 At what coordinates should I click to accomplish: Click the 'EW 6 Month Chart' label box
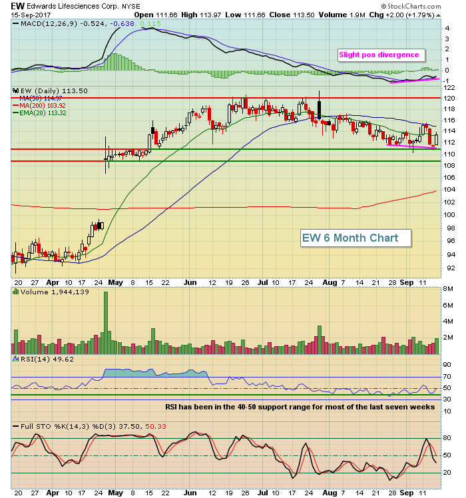pyautogui.click(x=355, y=238)
